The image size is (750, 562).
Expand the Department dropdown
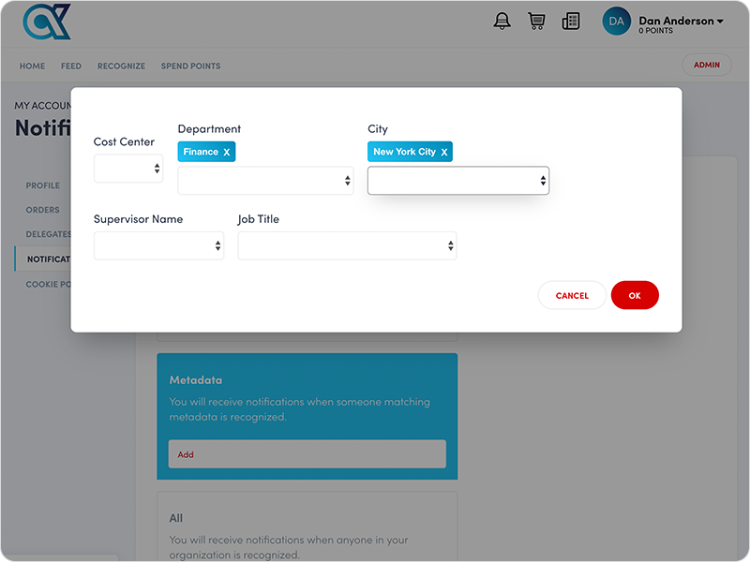pyautogui.click(x=265, y=181)
